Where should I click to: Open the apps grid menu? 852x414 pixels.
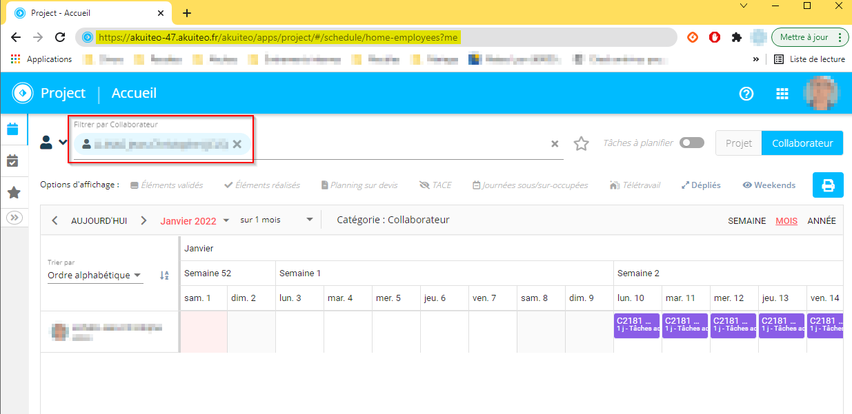(x=782, y=94)
